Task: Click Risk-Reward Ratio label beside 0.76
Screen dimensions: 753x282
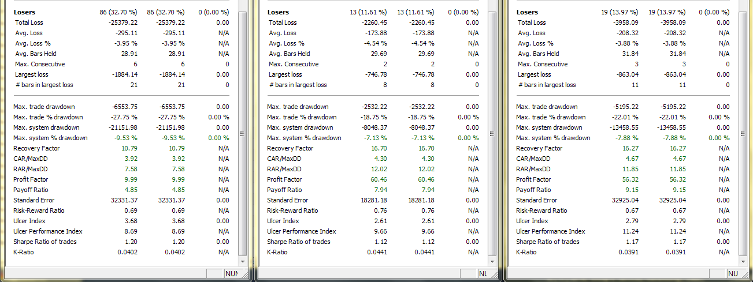Action: pyautogui.click(x=292, y=210)
